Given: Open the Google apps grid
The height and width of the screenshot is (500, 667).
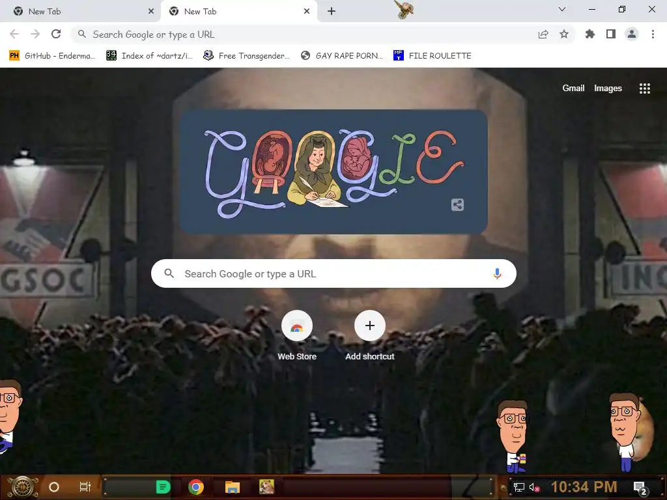Looking at the screenshot, I should pyautogui.click(x=645, y=88).
